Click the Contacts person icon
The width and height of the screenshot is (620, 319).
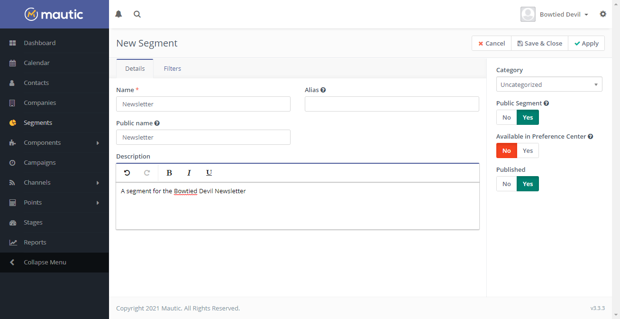tap(13, 83)
